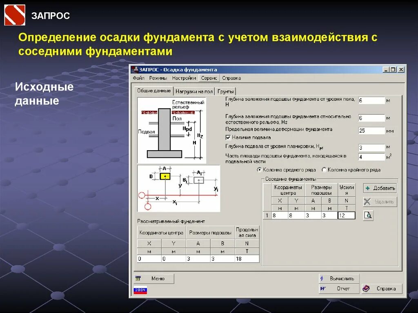Click neighbor foundation X cell value 8
Screen dimensions: 418x313
click(x=280, y=215)
